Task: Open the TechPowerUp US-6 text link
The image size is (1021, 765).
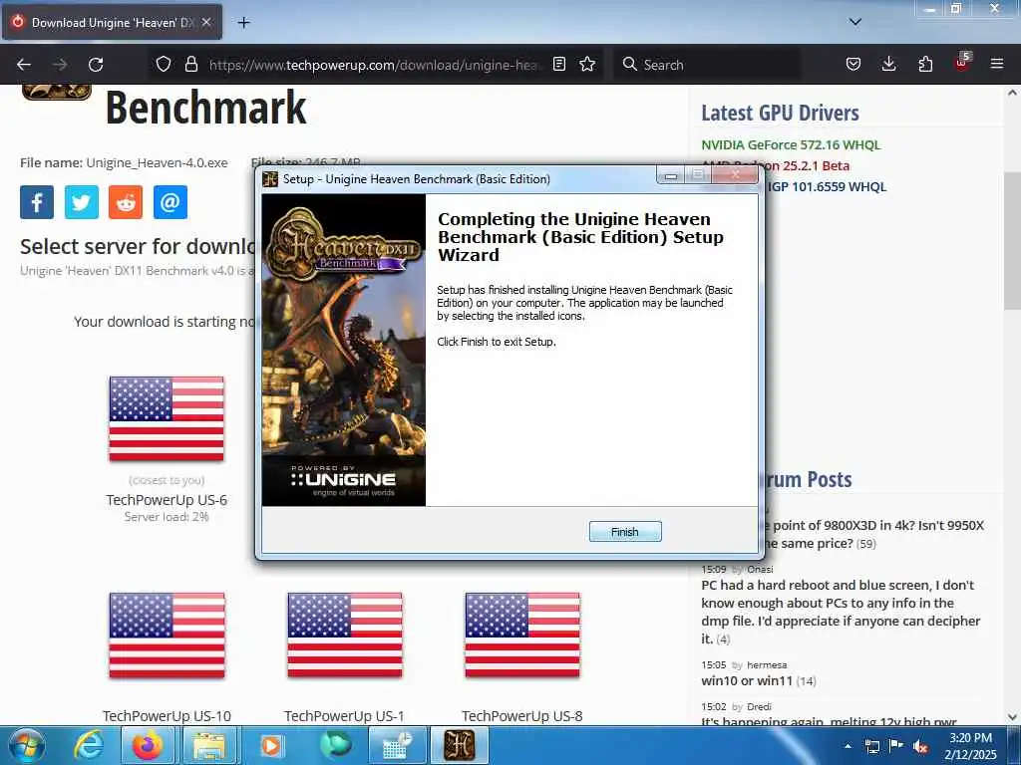Action: click(167, 500)
